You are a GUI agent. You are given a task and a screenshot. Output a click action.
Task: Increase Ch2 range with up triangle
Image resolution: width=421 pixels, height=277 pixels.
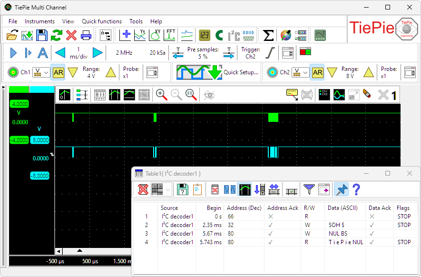[x=368, y=72]
